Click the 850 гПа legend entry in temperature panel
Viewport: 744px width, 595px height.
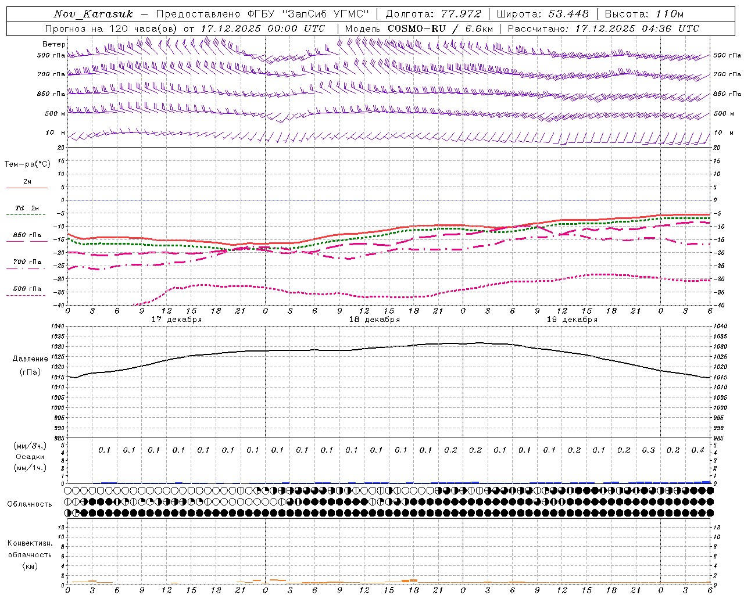[x=27, y=235]
